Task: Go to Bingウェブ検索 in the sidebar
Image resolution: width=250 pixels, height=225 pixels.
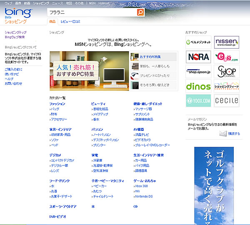Action: tap(15, 37)
